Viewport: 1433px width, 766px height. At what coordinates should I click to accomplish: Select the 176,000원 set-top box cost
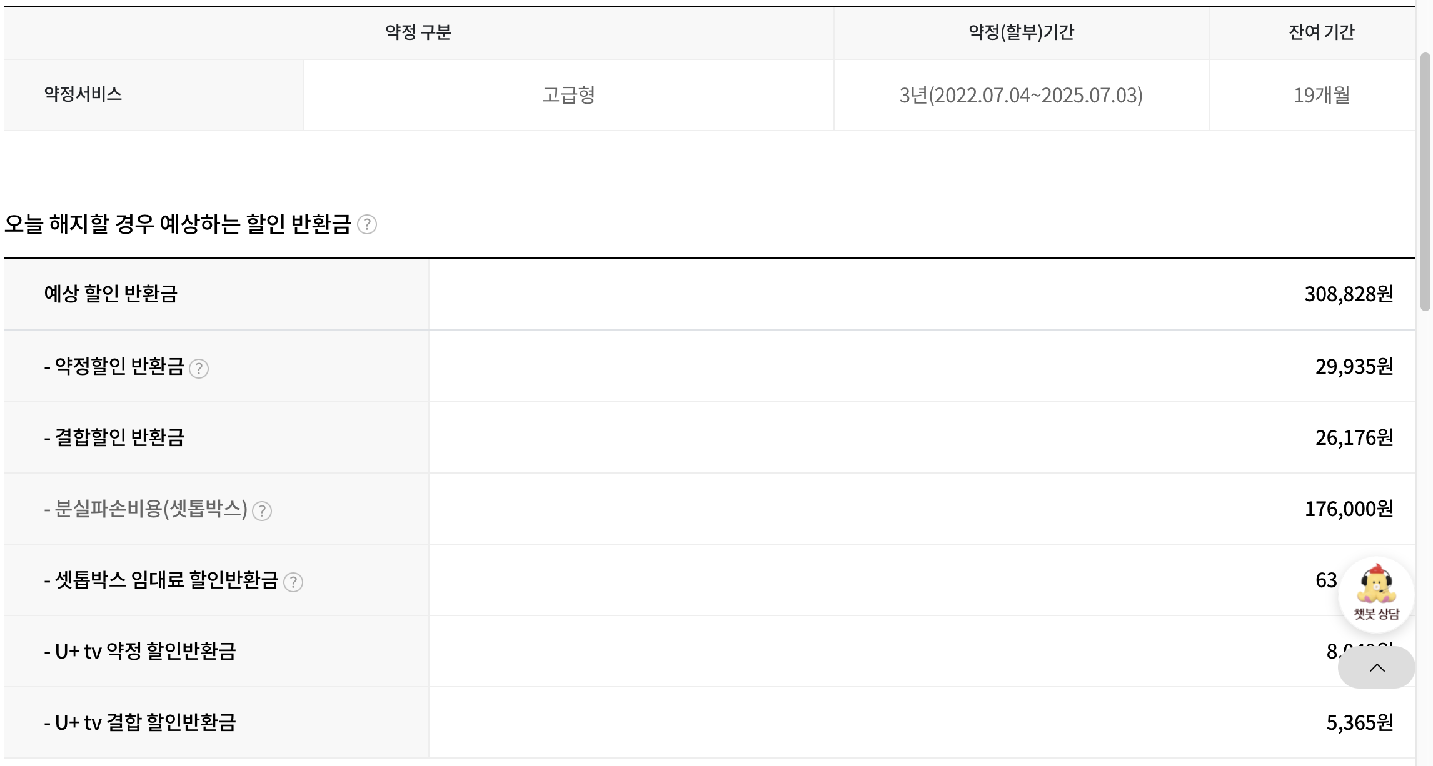[x=1348, y=509]
